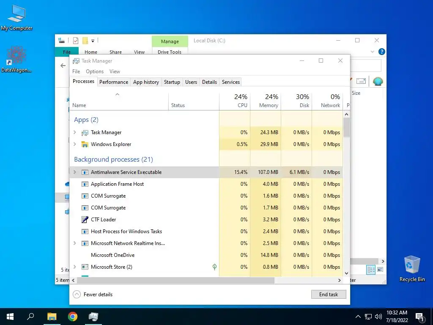433x325 pixels.
Task: Click the Background processes (21) heading
Action: (113, 160)
